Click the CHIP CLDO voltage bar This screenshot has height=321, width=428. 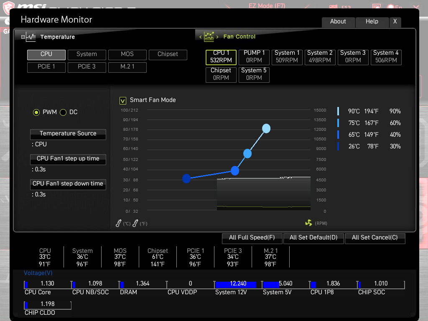pos(48,305)
